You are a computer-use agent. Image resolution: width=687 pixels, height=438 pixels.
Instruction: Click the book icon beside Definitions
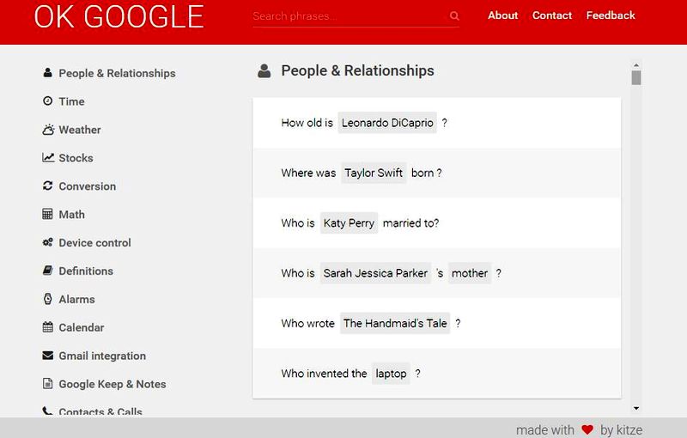tap(48, 271)
